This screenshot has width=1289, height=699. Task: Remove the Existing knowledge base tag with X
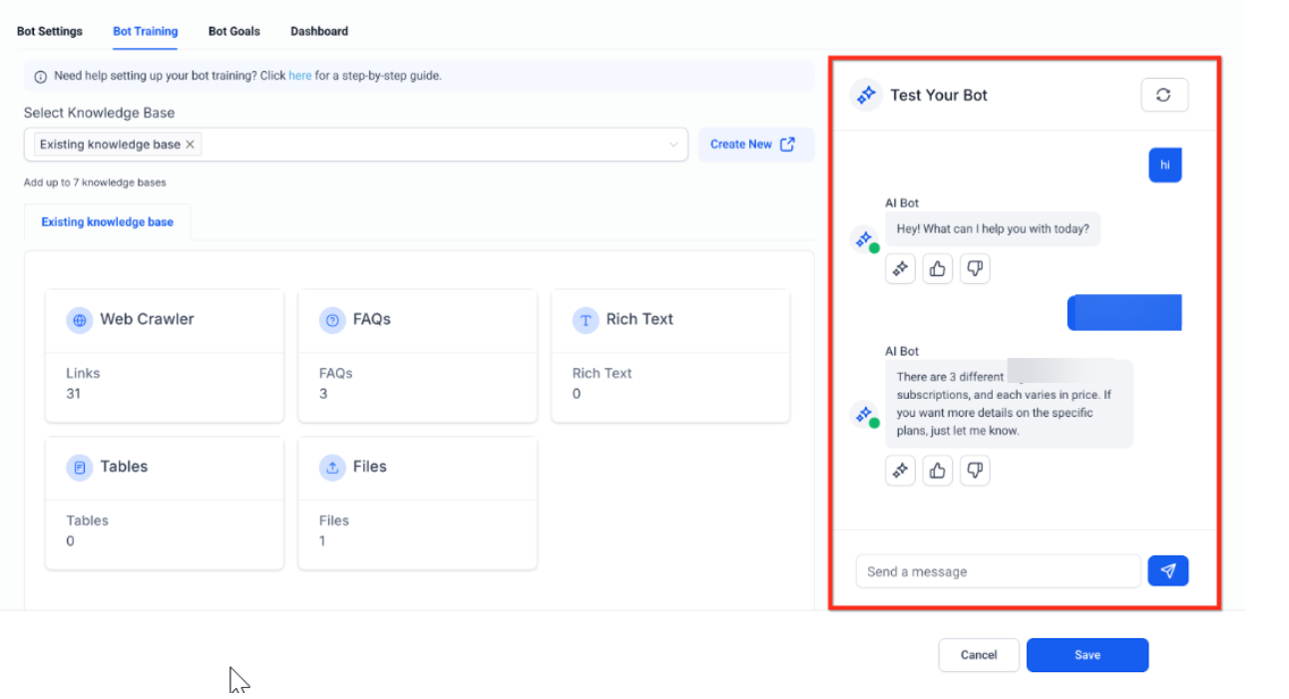click(191, 145)
